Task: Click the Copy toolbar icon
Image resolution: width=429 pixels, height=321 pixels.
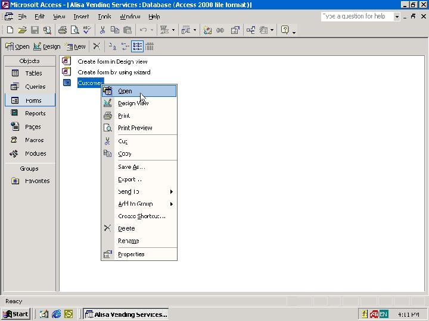Action: click(115, 30)
